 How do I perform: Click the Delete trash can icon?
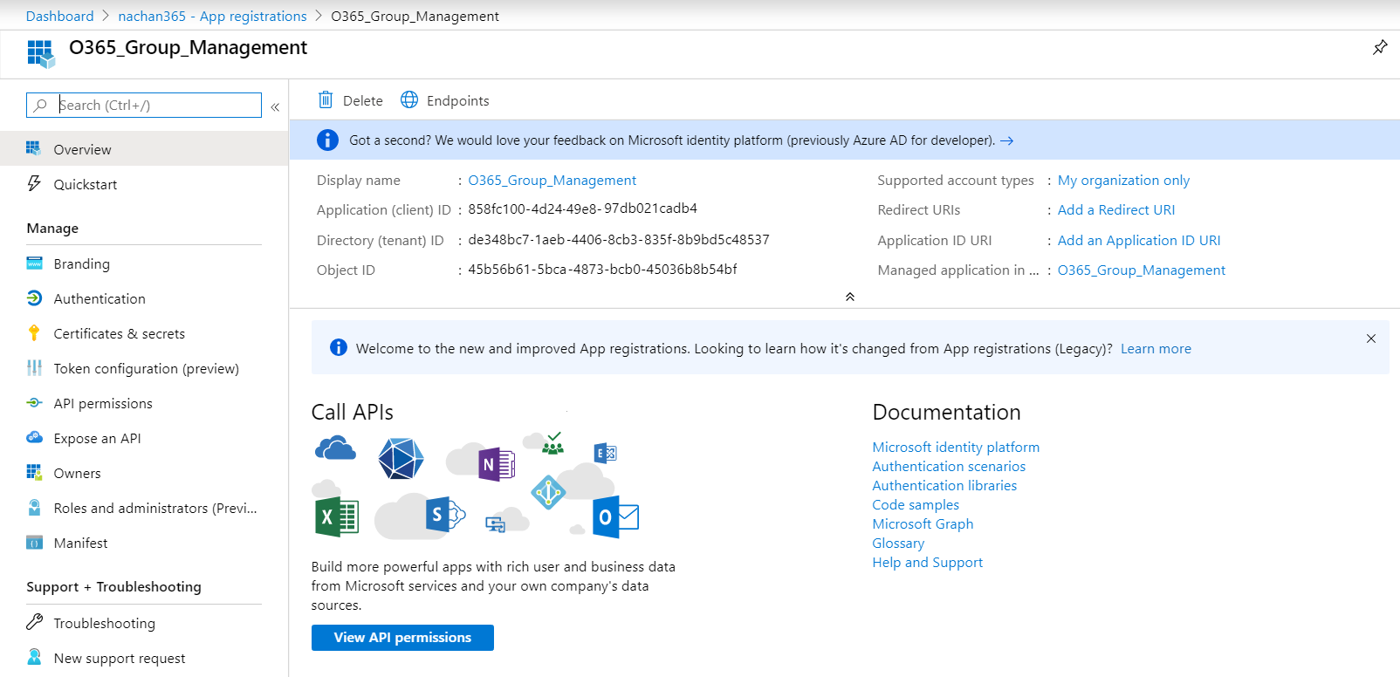coord(326,100)
